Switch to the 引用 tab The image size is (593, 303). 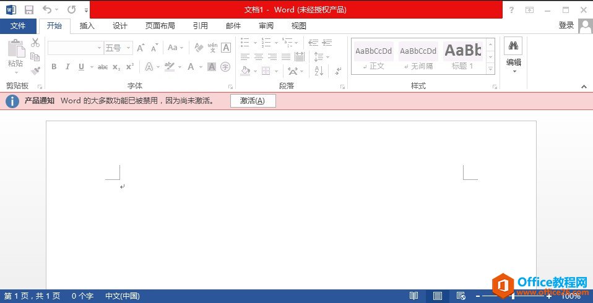click(x=201, y=26)
